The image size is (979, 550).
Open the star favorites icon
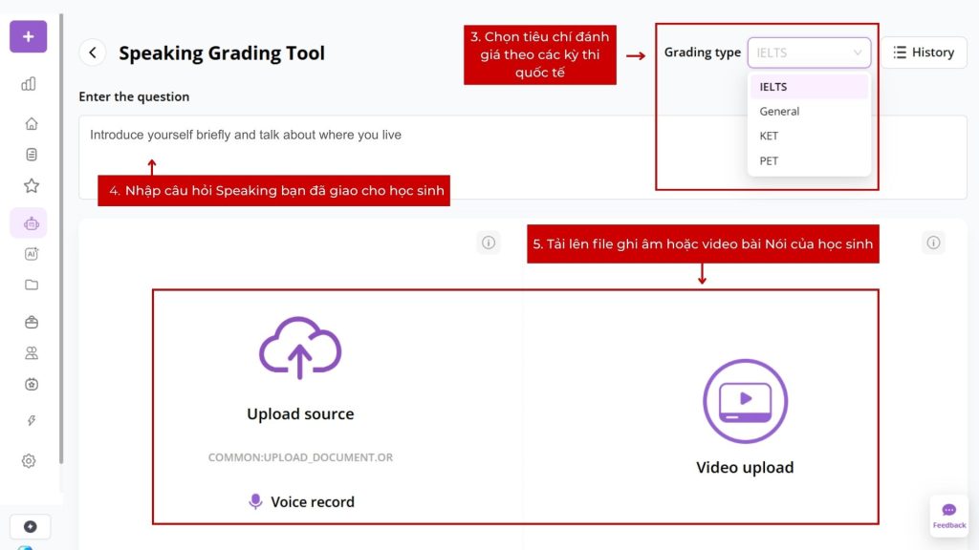point(31,185)
